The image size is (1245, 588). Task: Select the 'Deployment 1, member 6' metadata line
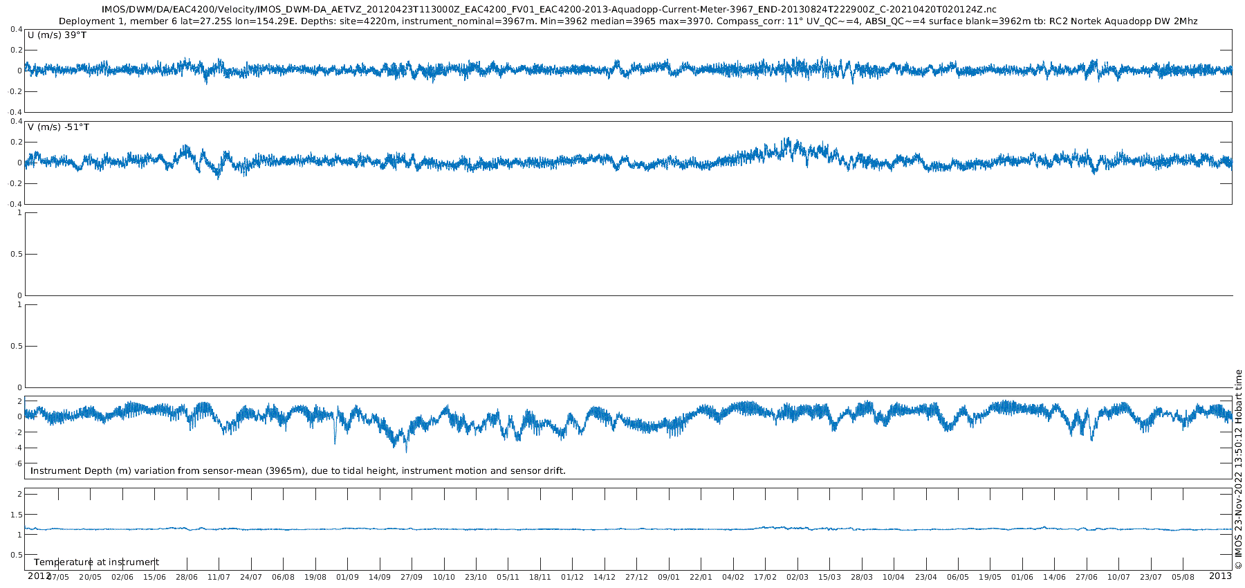(628, 21)
